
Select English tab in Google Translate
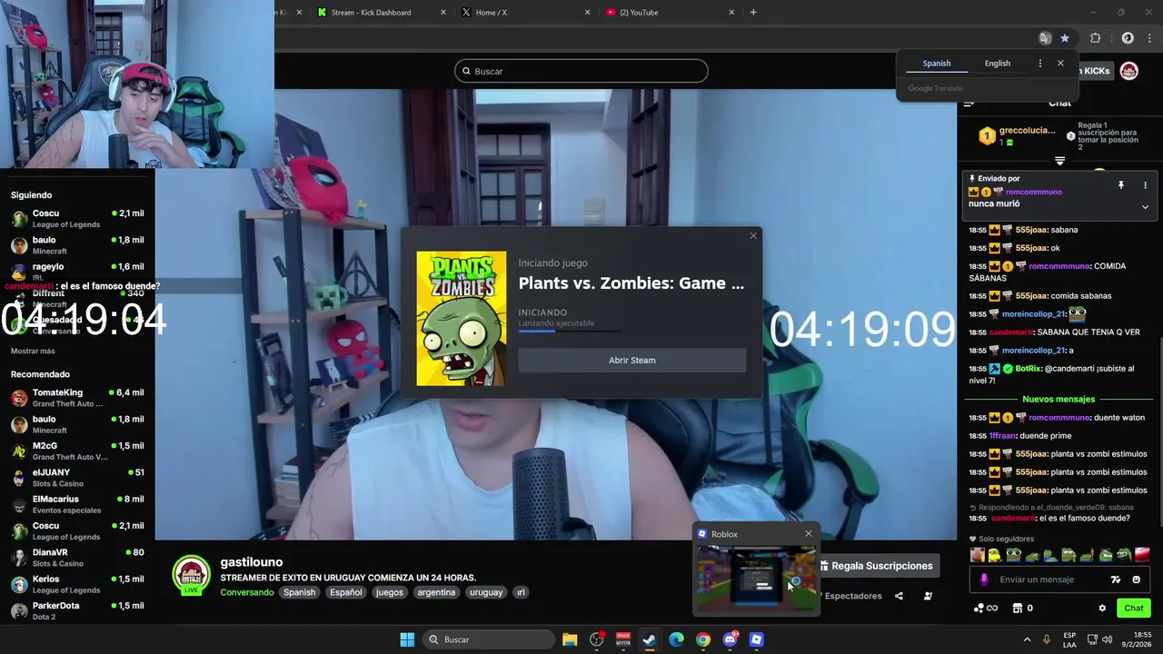pyautogui.click(x=998, y=64)
